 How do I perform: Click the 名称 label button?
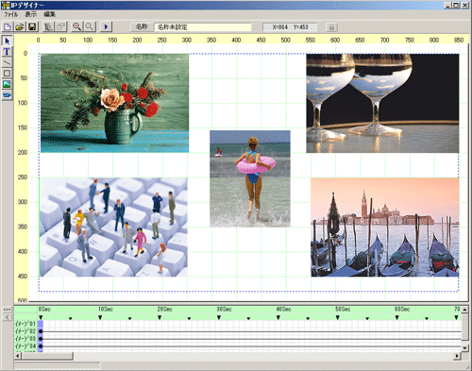coord(142,27)
